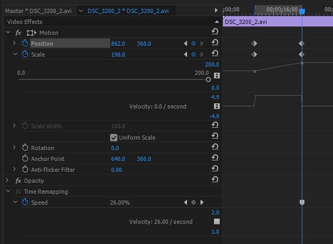Click the Scale slider handle
The height and width of the screenshot is (244, 333).
pyautogui.click(x=208, y=79)
